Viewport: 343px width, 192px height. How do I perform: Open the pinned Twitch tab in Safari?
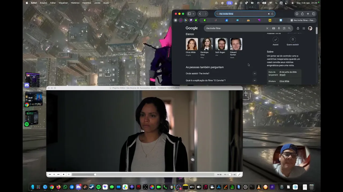[x=191, y=20]
